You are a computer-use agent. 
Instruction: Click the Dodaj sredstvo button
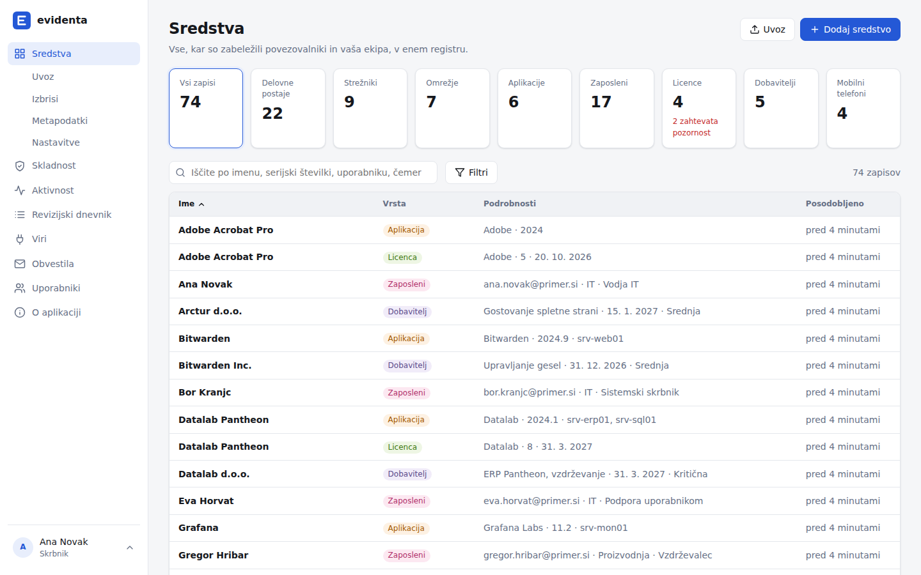pyautogui.click(x=850, y=29)
